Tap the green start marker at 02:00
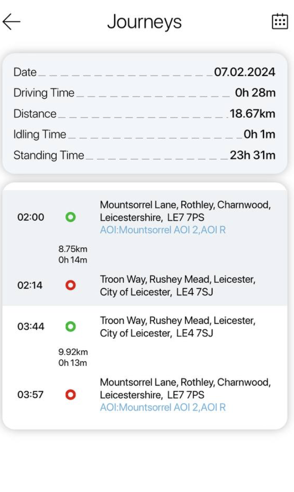The height and width of the screenshot is (492, 294). click(70, 217)
